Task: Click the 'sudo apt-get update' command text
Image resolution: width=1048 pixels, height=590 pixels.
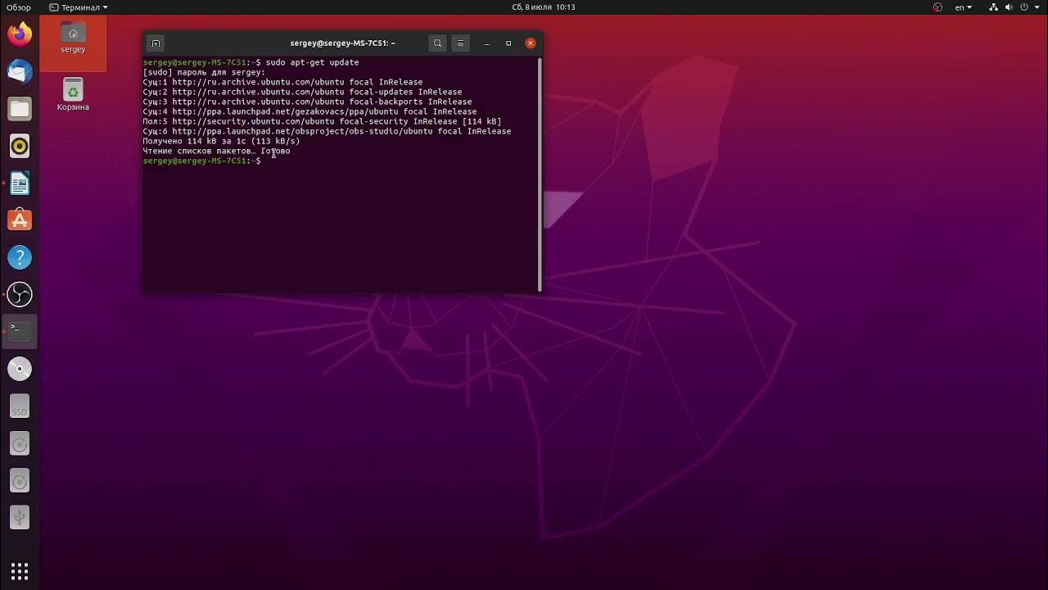Action: point(312,62)
